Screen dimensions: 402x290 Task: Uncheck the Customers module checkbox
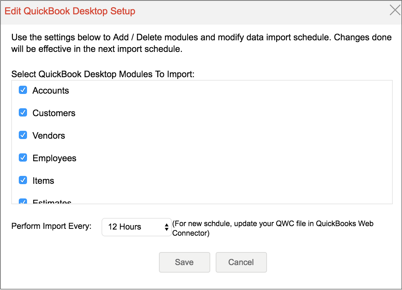pyautogui.click(x=23, y=112)
